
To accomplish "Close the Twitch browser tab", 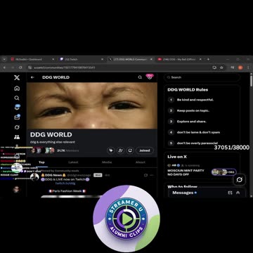I will [102, 59].
